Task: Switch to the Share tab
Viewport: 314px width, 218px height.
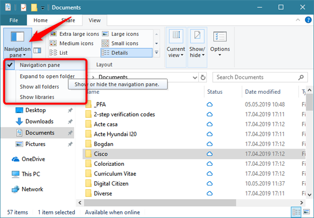Action: coord(68,20)
